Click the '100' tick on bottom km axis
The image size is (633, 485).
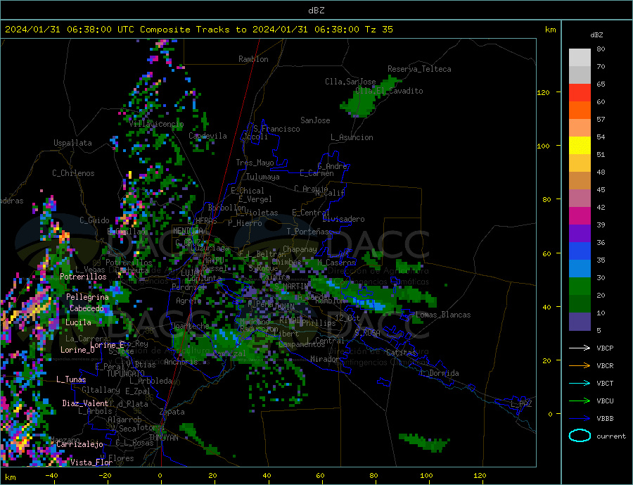coord(426,476)
